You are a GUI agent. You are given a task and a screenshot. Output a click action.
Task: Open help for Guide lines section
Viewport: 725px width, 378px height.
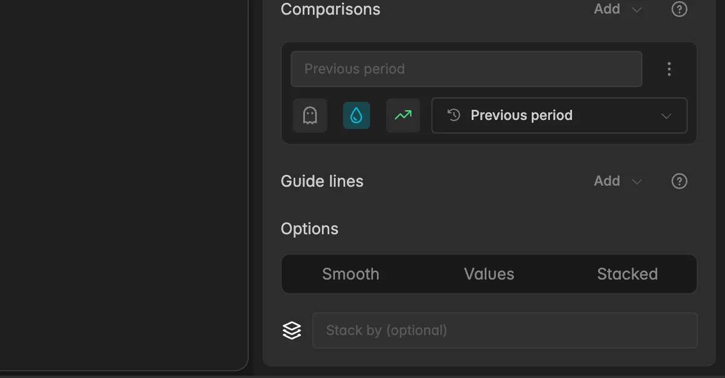coord(680,181)
